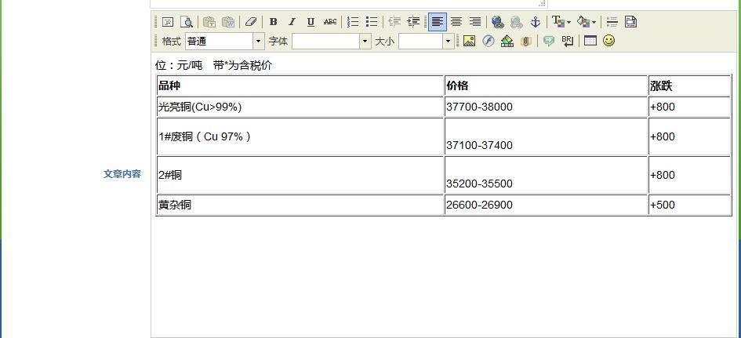Open the 字体 font dropdown
This screenshot has width=741, height=338.
(x=332, y=42)
